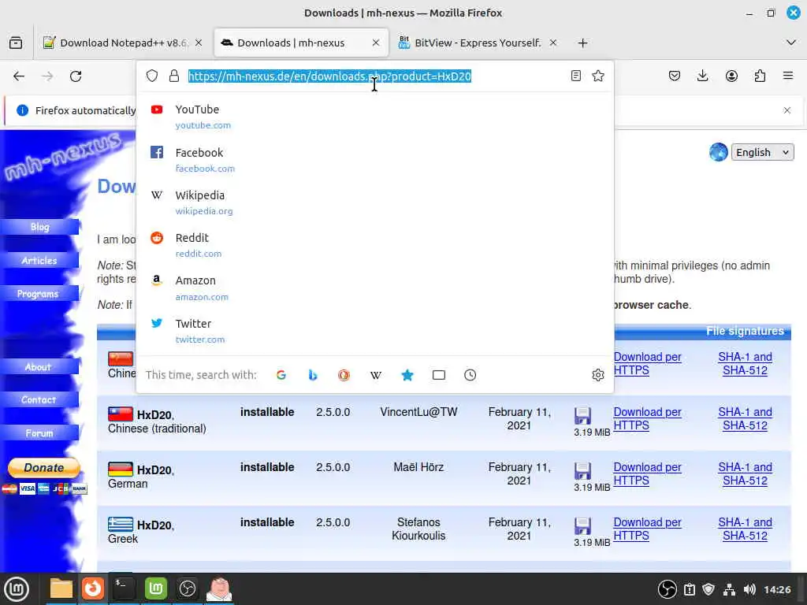Open the Forum sidebar link

tap(39, 433)
